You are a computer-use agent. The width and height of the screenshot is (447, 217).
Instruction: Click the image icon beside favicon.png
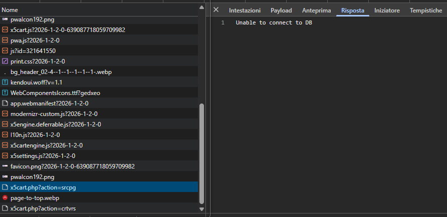click(x=5, y=166)
